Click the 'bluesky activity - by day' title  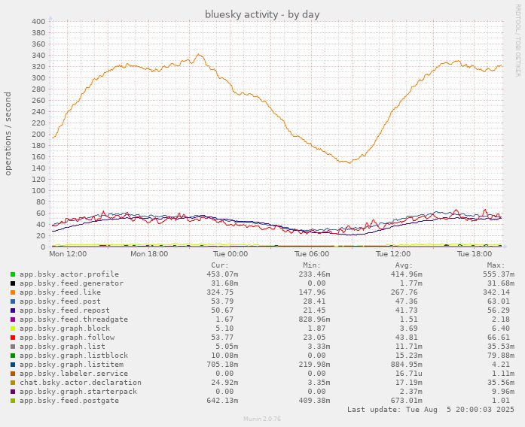click(x=262, y=14)
